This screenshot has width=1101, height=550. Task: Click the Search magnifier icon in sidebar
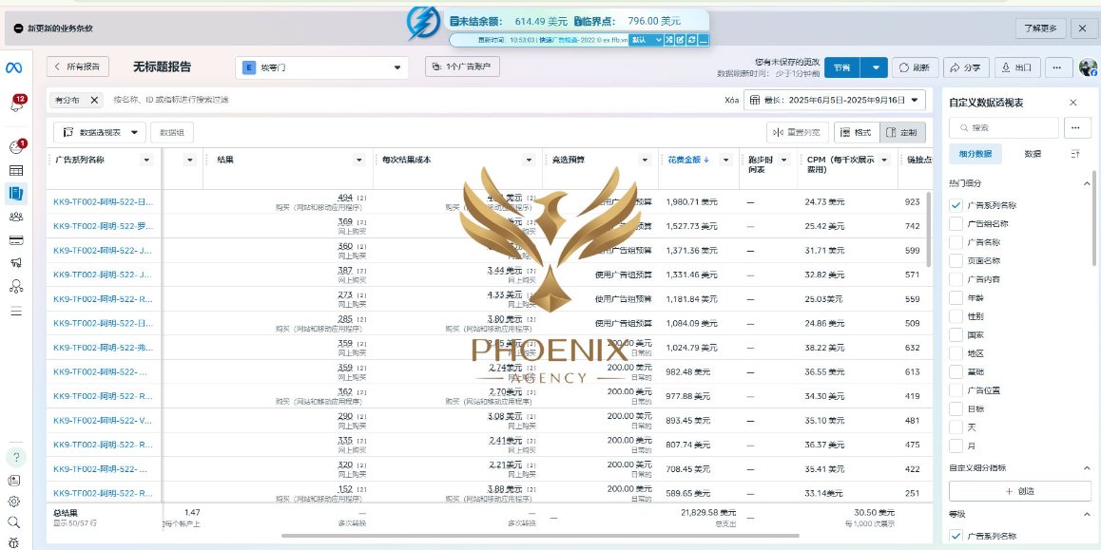(x=14, y=522)
